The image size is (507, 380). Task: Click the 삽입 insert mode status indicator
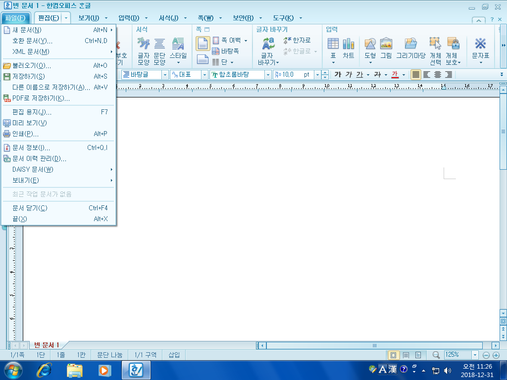[x=174, y=355]
